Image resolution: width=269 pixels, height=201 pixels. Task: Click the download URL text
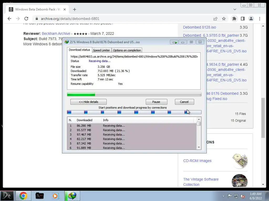[x=134, y=57]
